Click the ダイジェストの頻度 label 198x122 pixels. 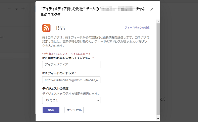point(55,89)
